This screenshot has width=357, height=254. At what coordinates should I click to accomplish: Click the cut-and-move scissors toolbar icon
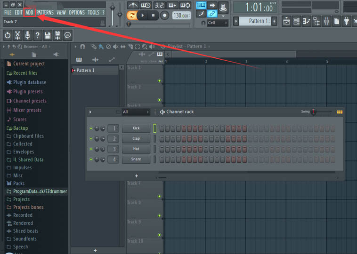(17, 35)
